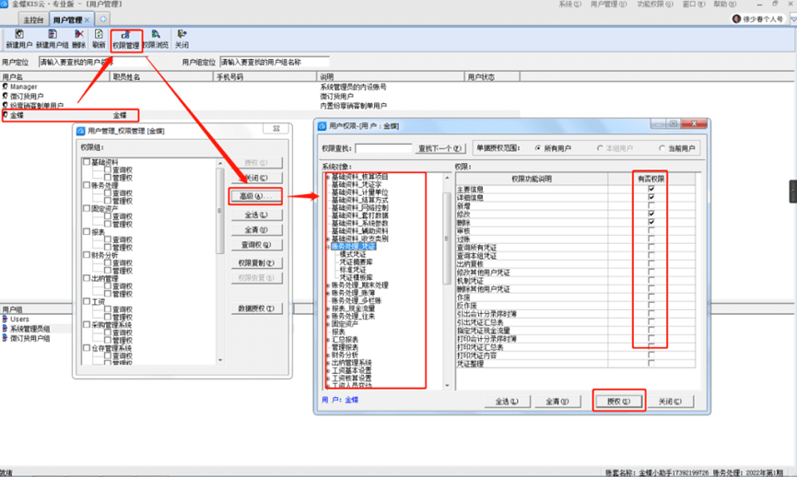Toggle the 新增 permission checkbox
Image resolution: width=797 pixels, height=477 pixels.
pyautogui.click(x=651, y=204)
